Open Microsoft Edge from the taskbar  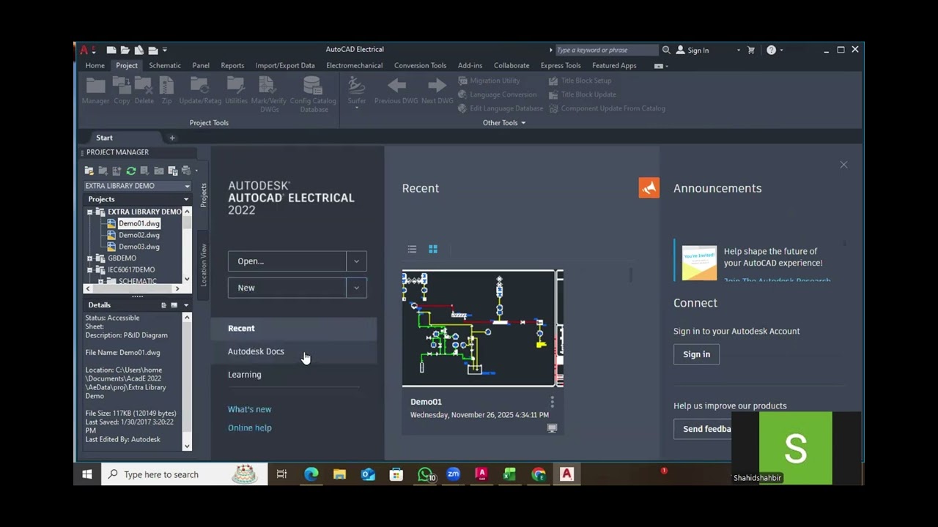click(x=311, y=474)
